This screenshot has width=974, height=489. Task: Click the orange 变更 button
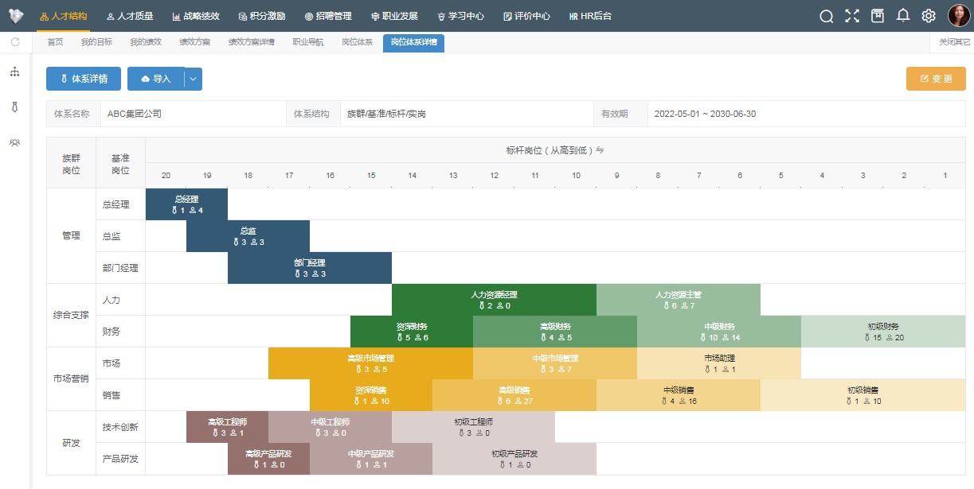tap(936, 79)
